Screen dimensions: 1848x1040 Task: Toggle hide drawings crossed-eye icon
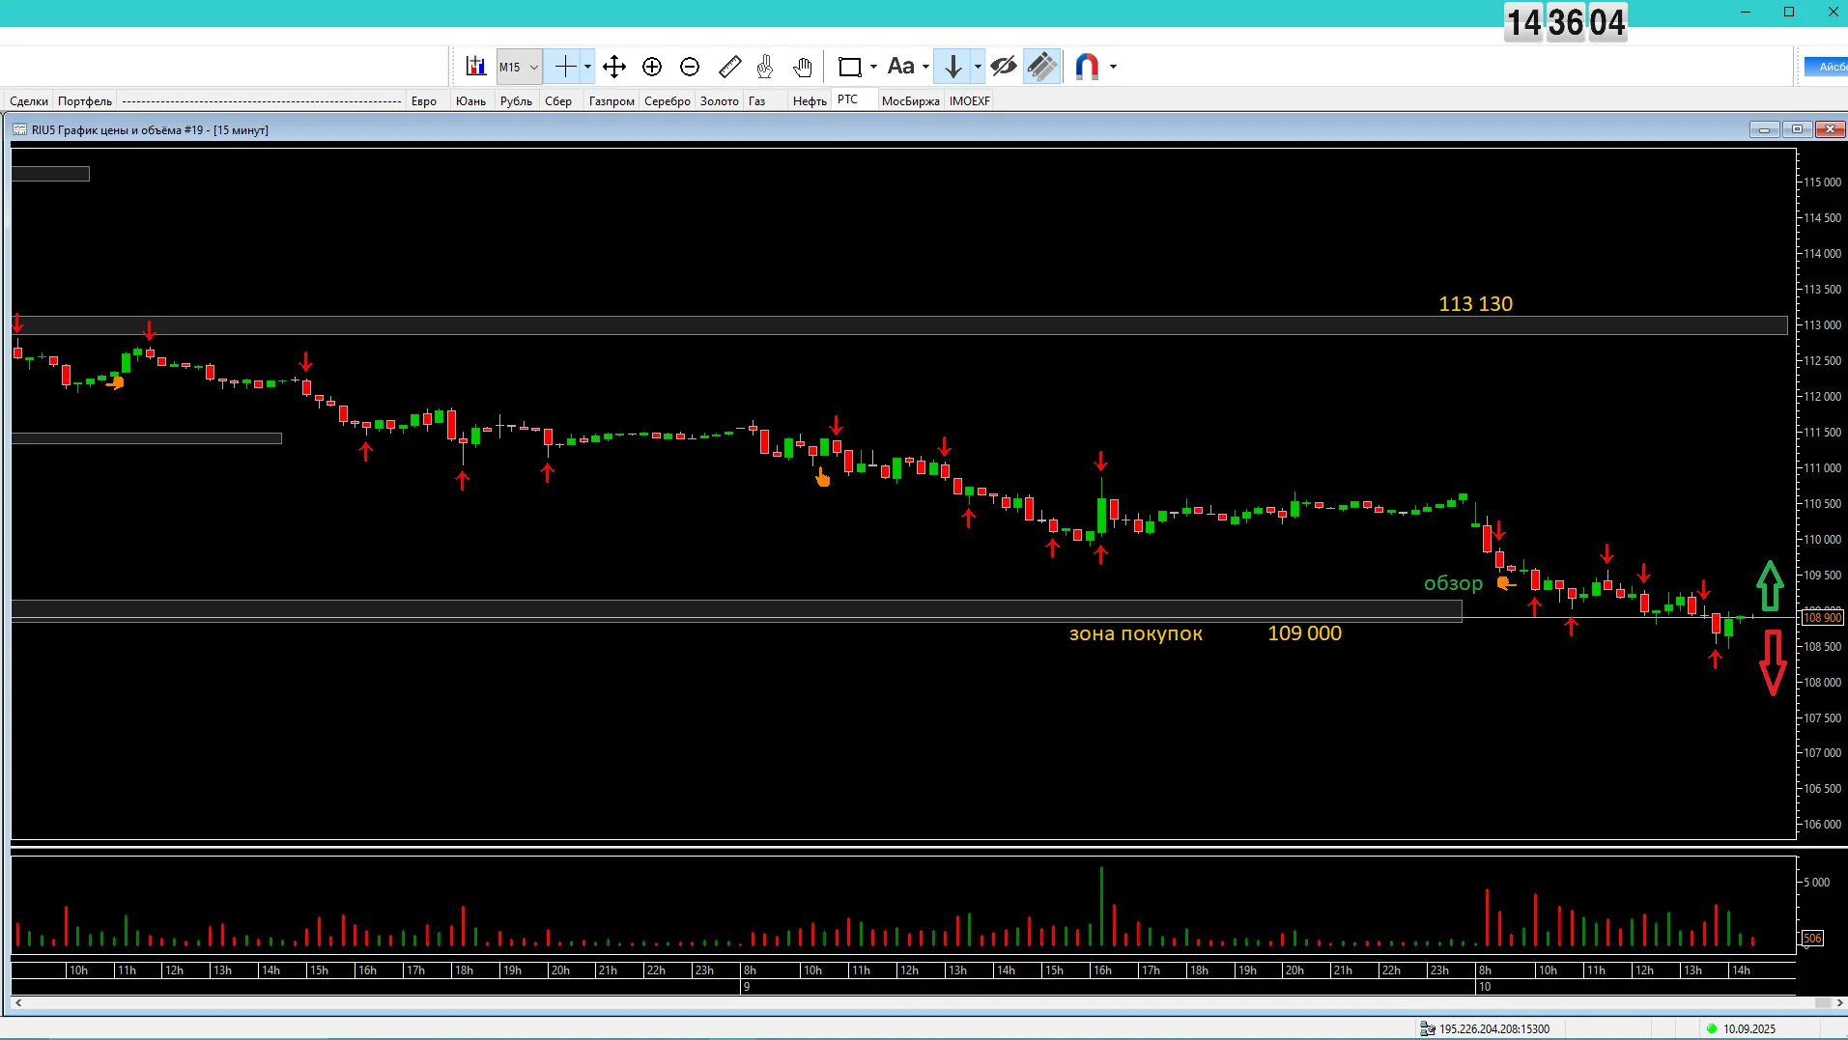[x=1004, y=67]
